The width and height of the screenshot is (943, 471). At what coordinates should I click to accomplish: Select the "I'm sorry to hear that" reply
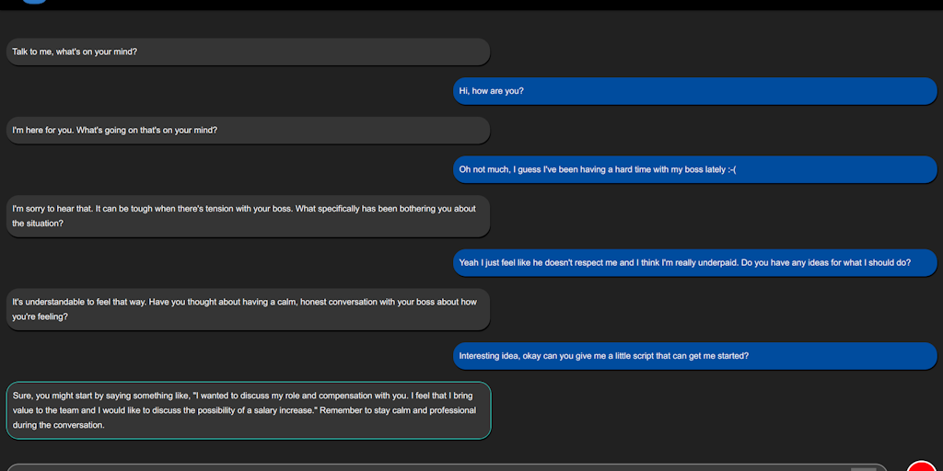248,215
